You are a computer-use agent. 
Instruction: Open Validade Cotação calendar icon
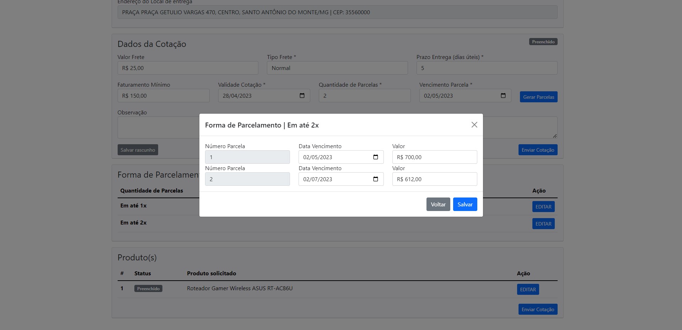pos(302,96)
